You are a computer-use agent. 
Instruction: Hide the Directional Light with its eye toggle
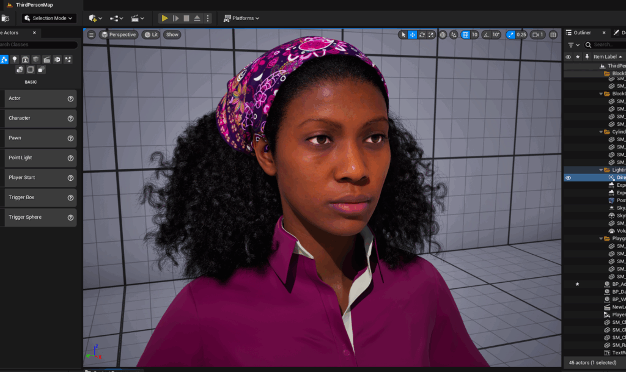pos(568,177)
